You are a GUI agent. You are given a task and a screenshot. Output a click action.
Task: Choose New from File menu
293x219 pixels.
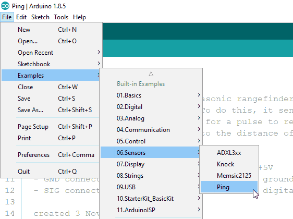click(51, 30)
